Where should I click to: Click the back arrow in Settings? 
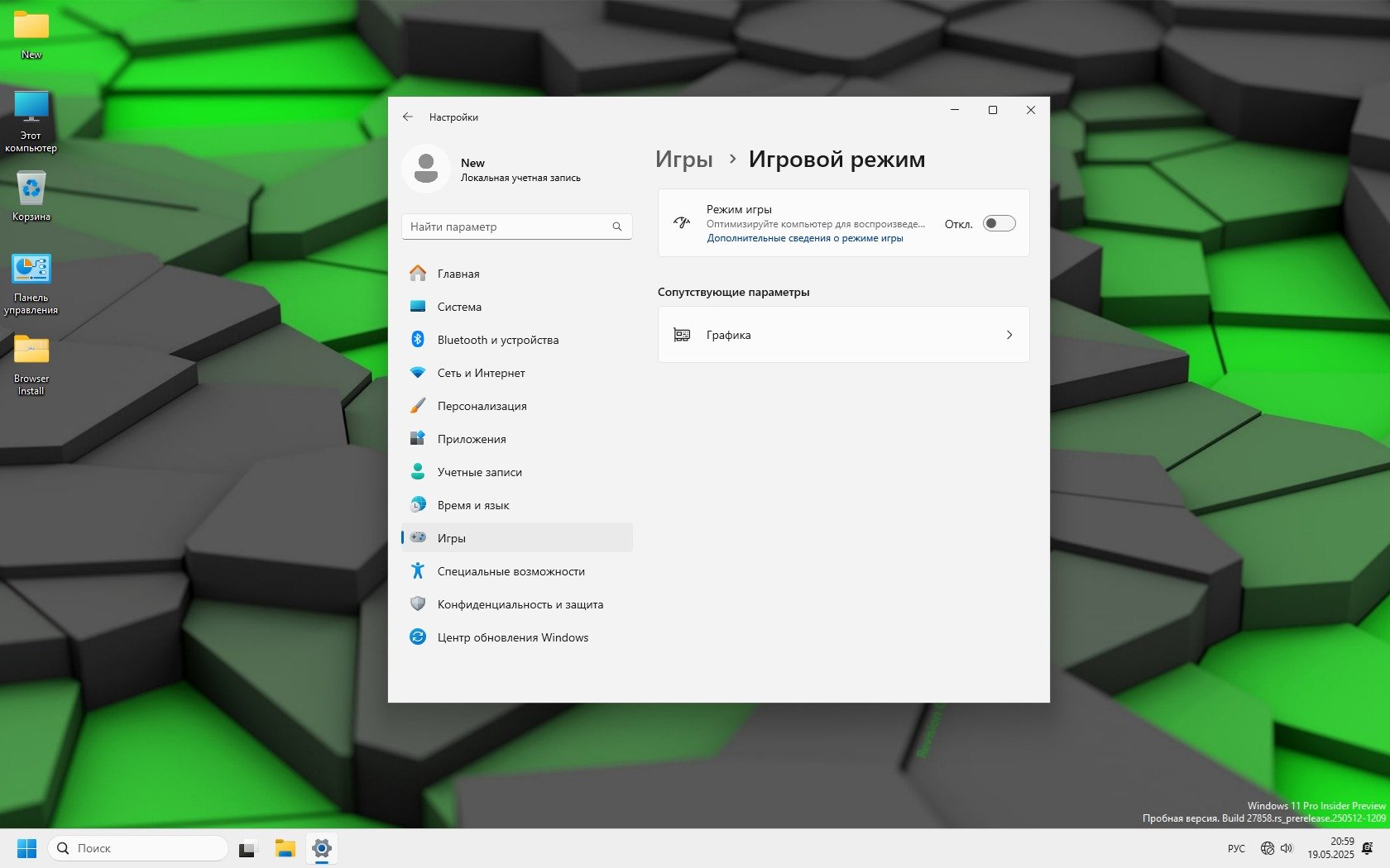(x=408, y=117)
